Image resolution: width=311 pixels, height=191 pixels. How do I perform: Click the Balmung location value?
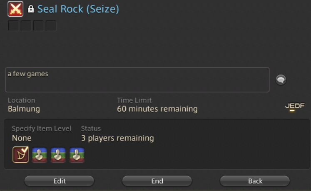tap(24, 109)
